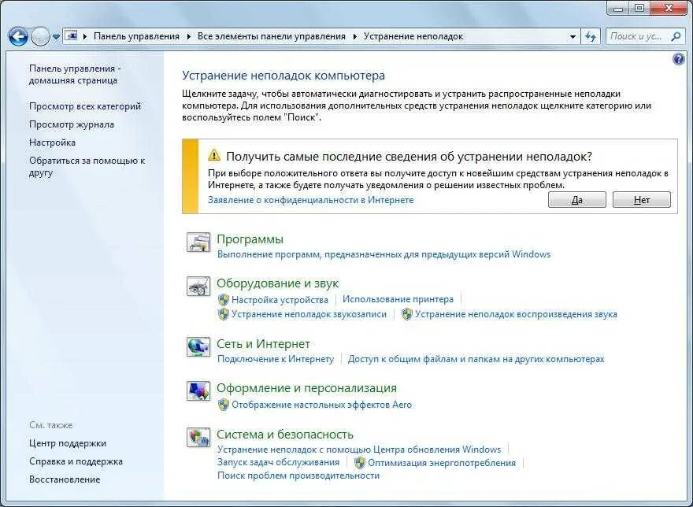Screen dimensions: 693x507
Task: Expand arrow before 'Панель управления' breadcrumb
Action: [x=85, y=37]
